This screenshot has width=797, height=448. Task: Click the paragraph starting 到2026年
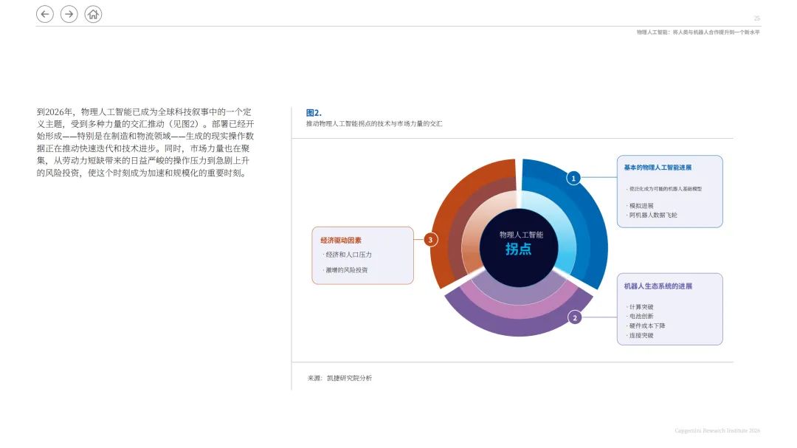145,142
